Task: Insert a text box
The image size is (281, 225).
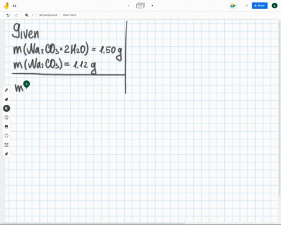Action: click(6, 145)
